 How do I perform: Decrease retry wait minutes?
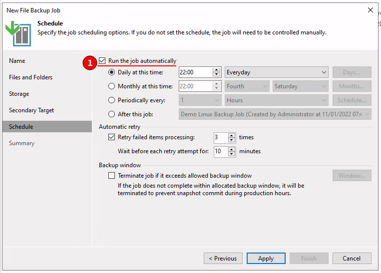(232, 154)
